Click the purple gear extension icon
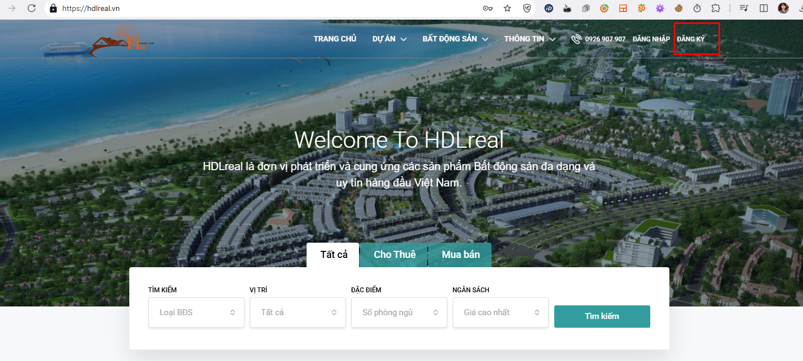The height and width of the screenshot is (361, 803). (660, 8)
